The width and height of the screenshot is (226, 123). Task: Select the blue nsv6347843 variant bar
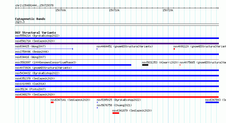click(212, 102)
